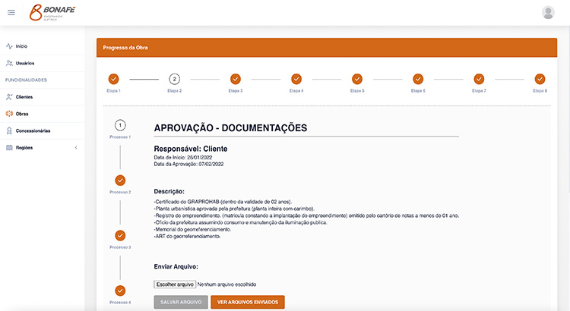Viewport: 570px width, 311px height.
Task: Click the Clientes person icon
Action: tap(9, 97)
